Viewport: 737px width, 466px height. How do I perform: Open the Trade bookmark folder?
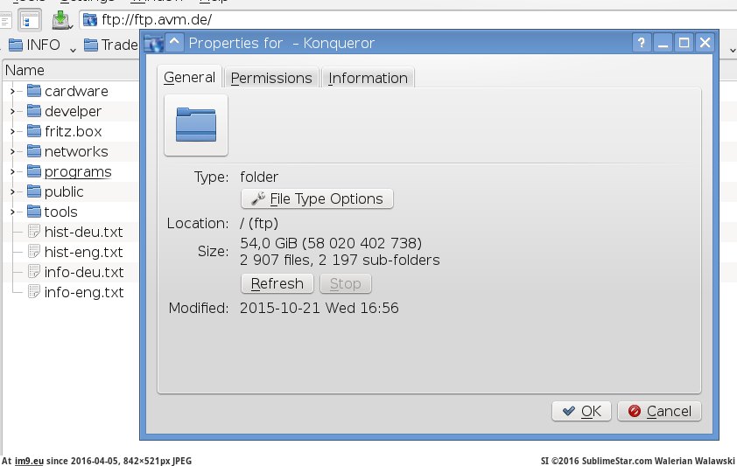point(111,45)
